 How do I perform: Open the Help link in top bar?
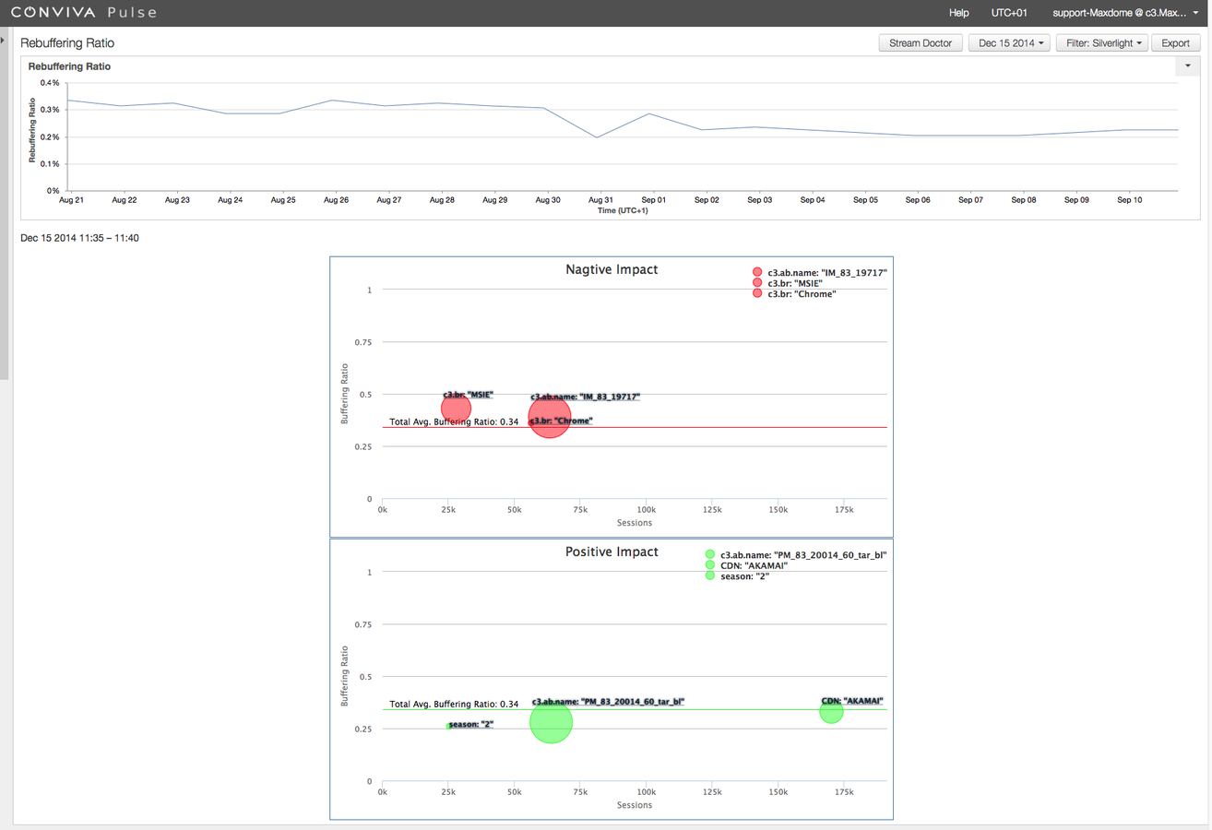(x=959, y=13)
